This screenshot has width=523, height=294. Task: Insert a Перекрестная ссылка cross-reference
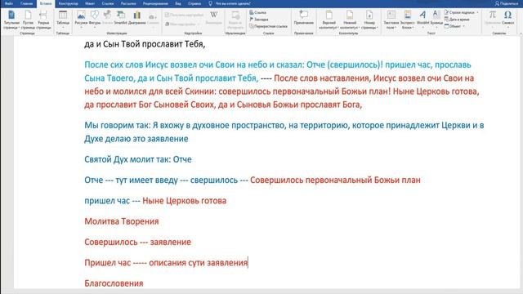pyautogui.click(x=269, y=26)
